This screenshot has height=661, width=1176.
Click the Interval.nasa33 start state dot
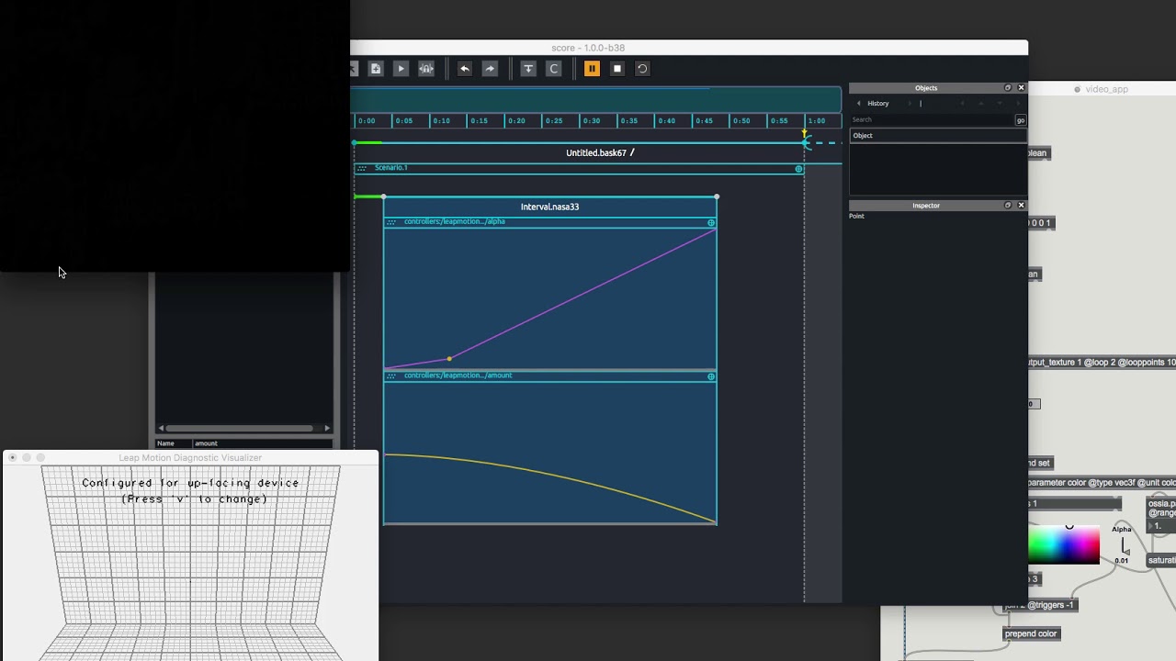tap(384, 196)
